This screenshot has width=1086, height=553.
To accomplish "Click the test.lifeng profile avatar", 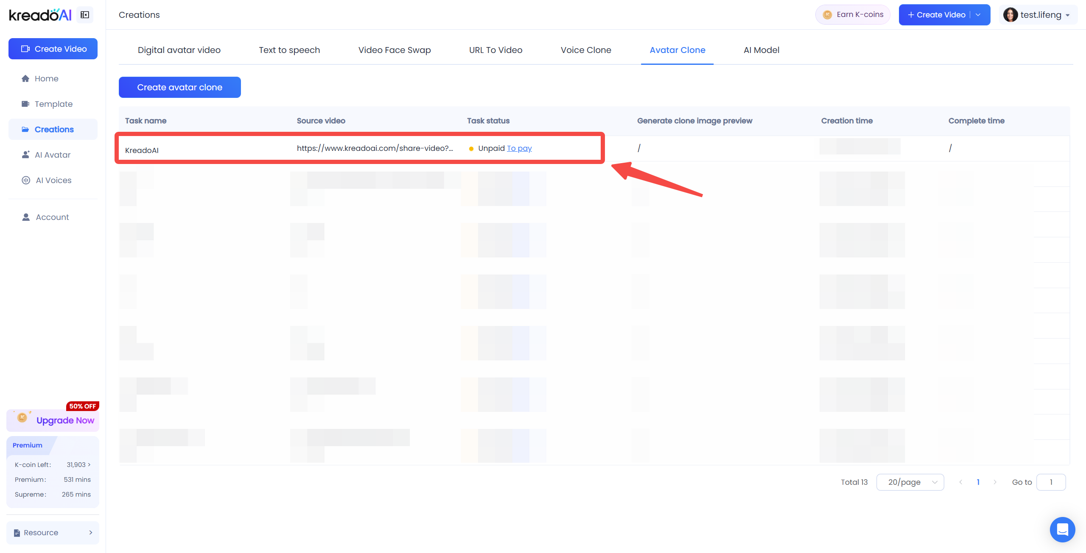I will pos(1010,15).
